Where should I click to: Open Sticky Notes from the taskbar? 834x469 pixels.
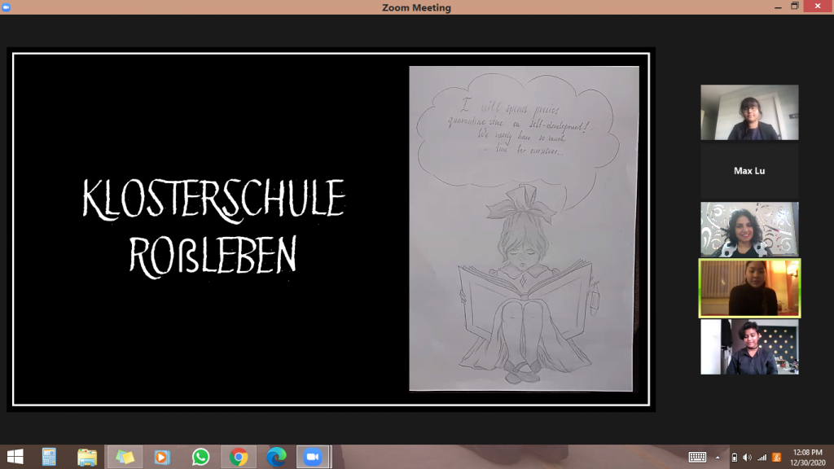coord(125,457)
